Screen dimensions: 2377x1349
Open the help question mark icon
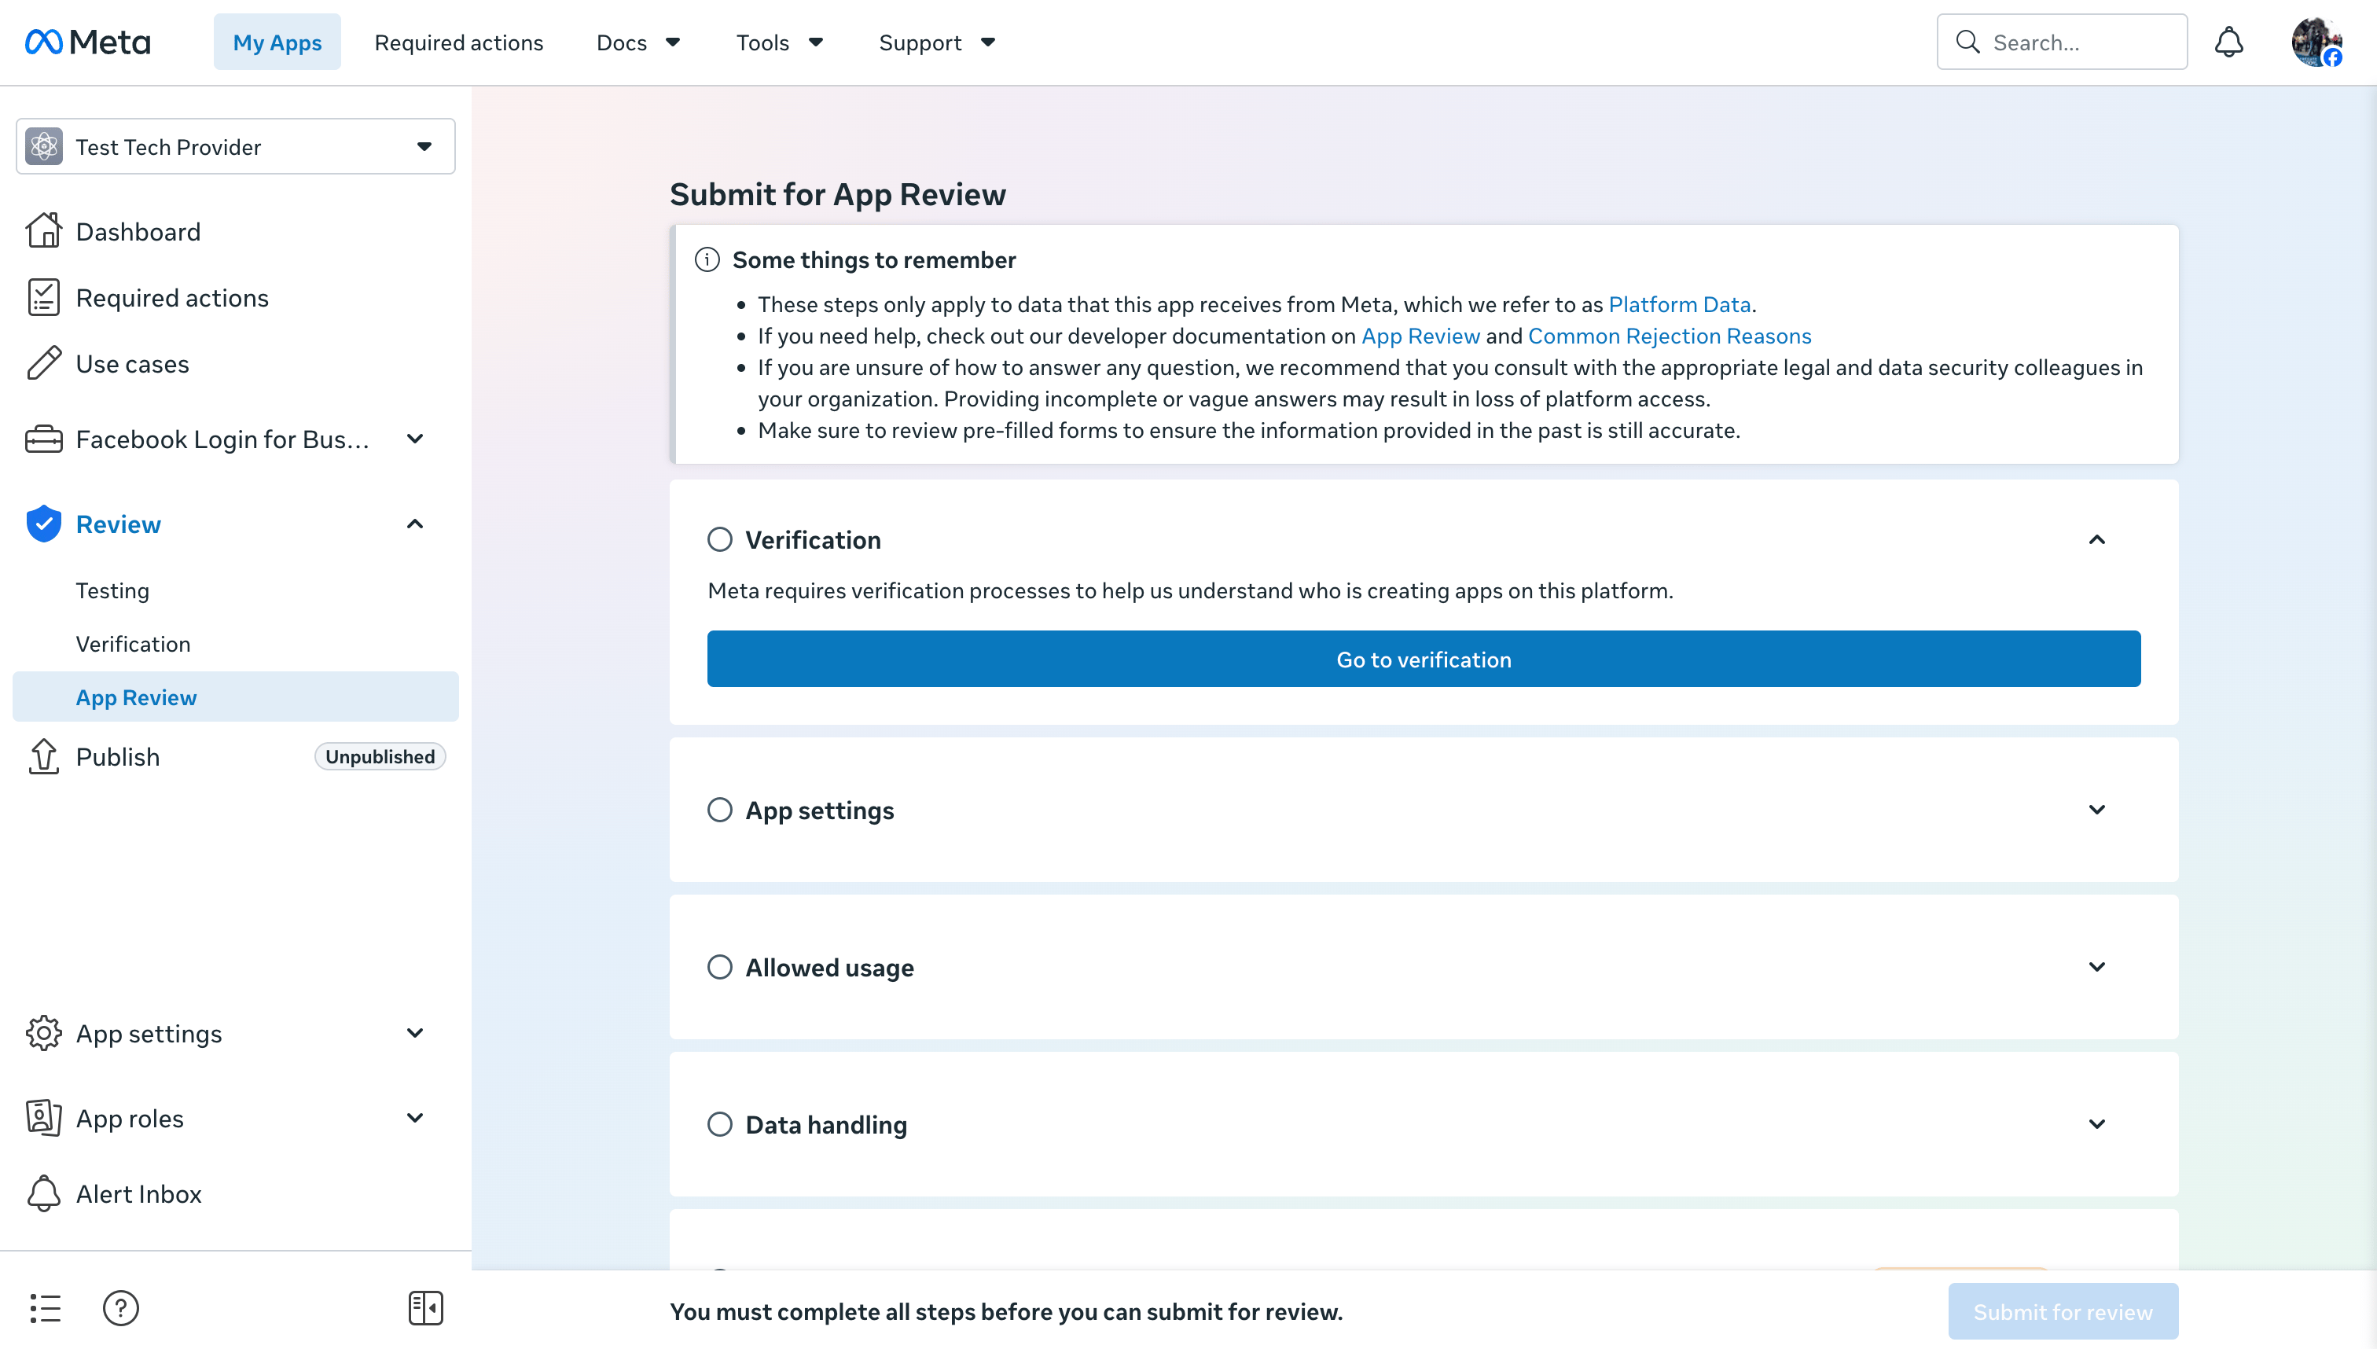(x=120, y=1308)
